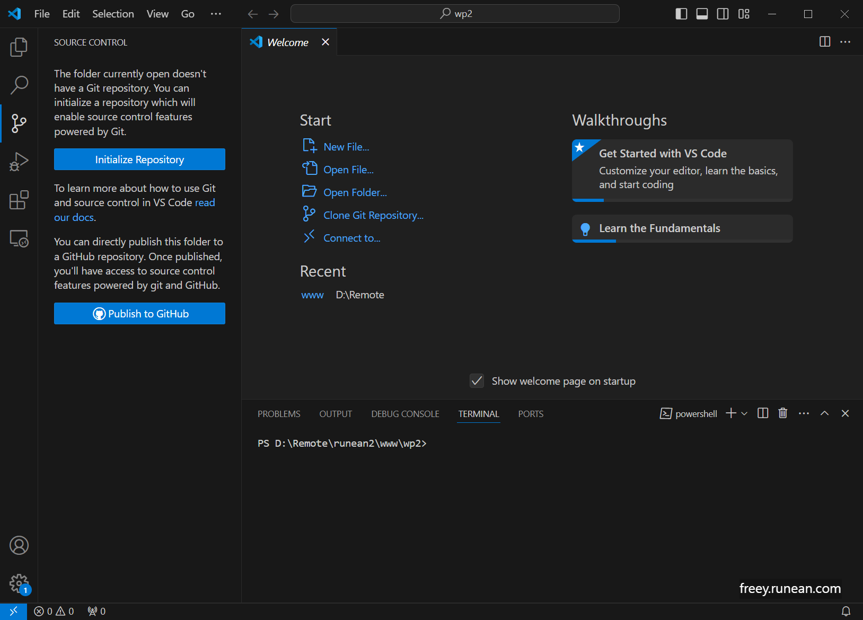
Task: Open the Go menu
Action: pyautogui.click(x=188, y=14)
